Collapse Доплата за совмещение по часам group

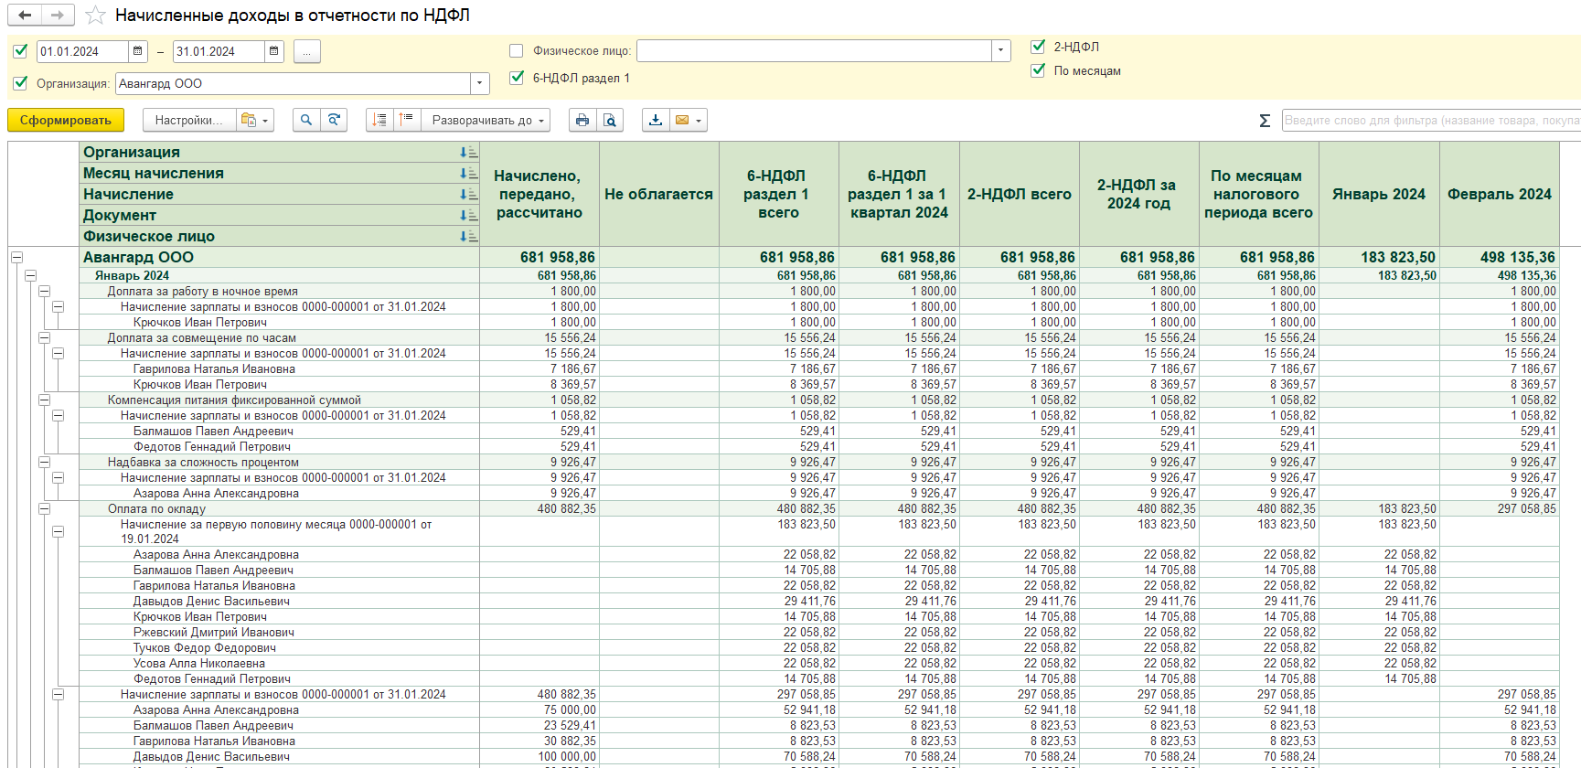[44, 337]
